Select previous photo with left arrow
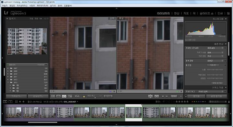Viewport: 233px width, 127px height. (163, 96)
